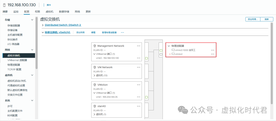Open the 权限 tab
This screenshot has height=121, width=276.
tap(37, 12)
